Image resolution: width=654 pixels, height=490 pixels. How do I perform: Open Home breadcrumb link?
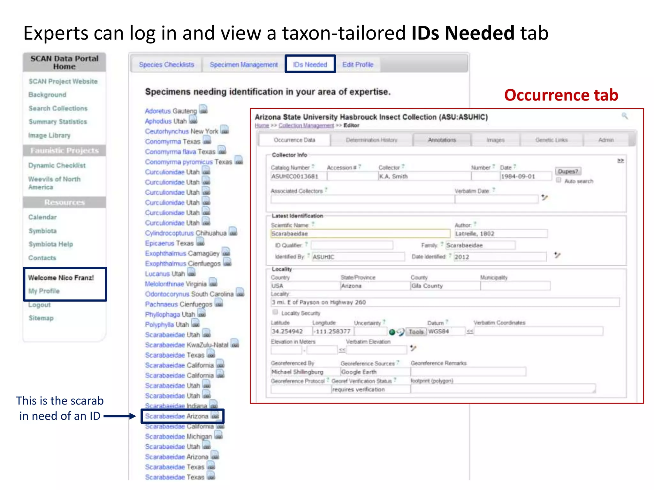[x=262, y=126]
